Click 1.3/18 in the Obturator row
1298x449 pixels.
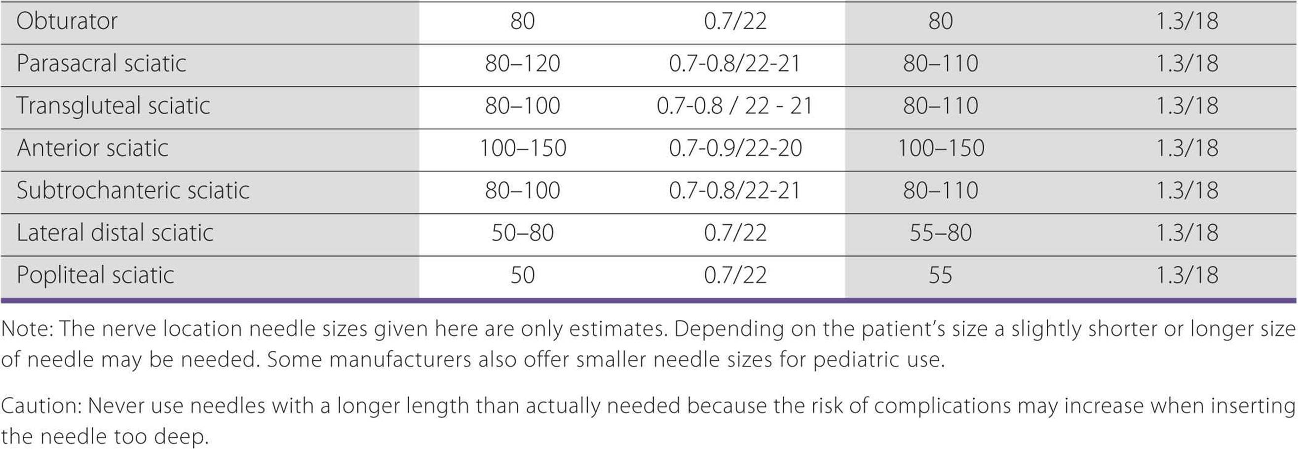pyautogui.click(x=1186, y=21)
